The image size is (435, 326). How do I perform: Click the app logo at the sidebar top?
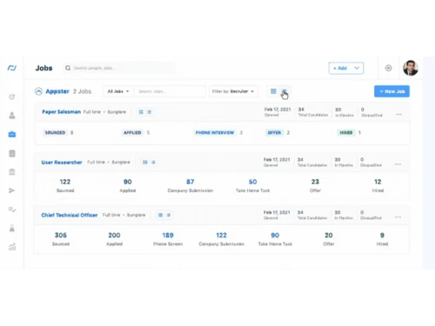click(12, 68)
